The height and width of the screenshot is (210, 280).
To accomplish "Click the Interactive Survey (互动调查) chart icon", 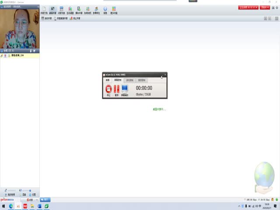I will [x=70, y=10].
